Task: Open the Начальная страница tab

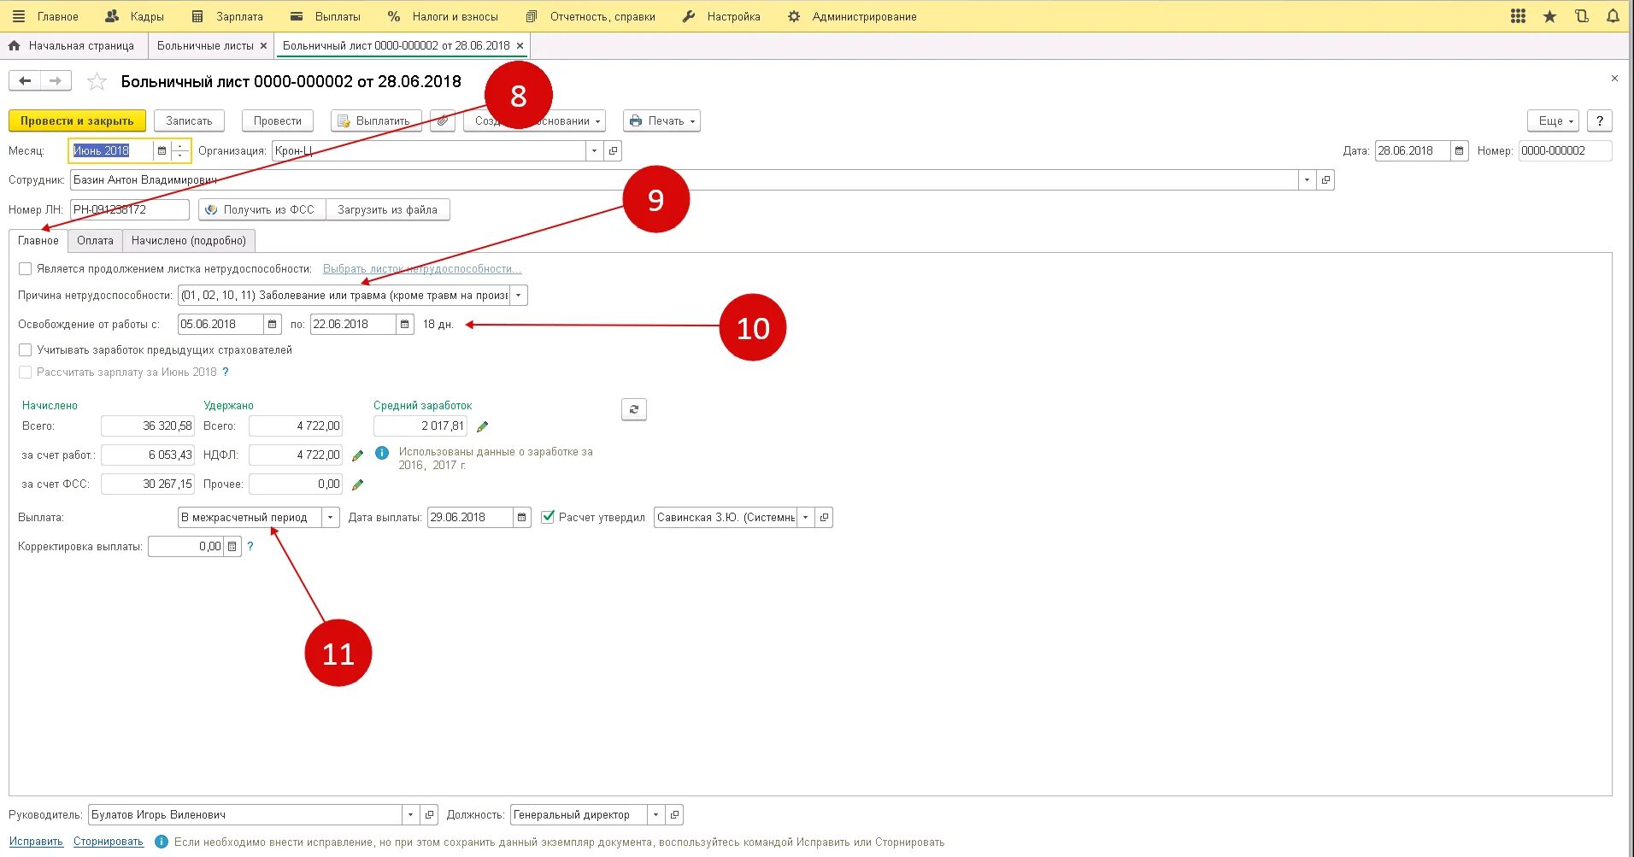Action: tap(72, 45)
